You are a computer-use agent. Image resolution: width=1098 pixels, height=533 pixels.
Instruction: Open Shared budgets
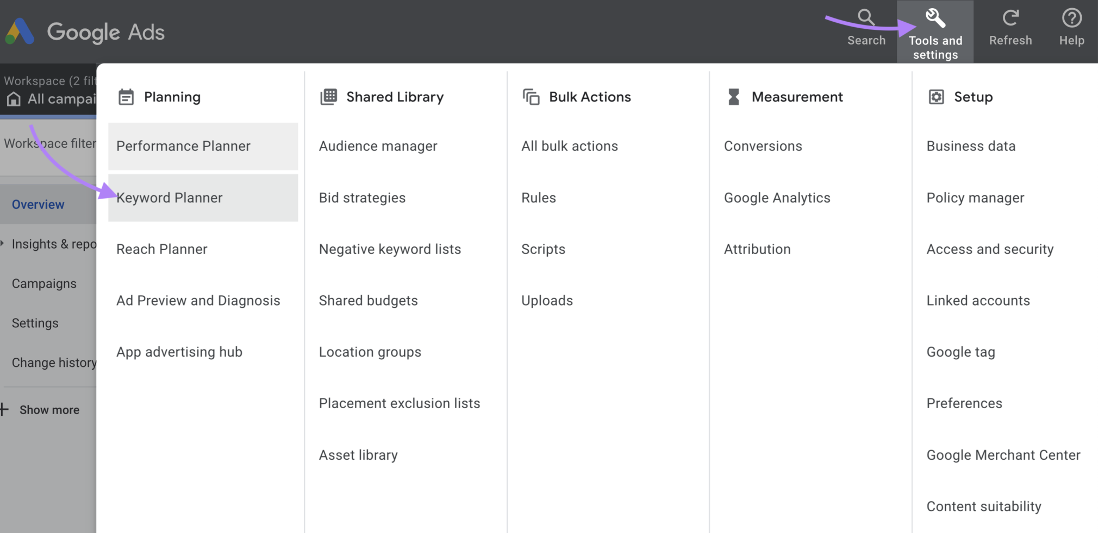(369, 301)
